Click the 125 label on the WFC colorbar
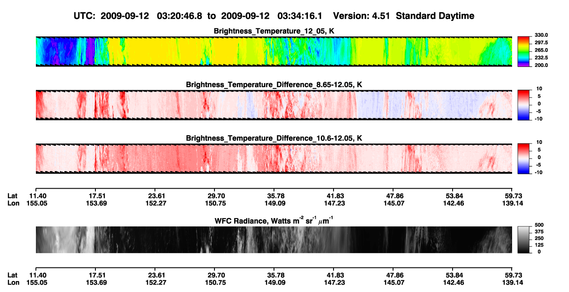This screenshot has width=569, height=292. 539,245
